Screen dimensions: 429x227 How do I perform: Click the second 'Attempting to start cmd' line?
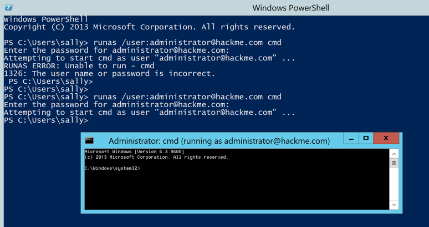tap(149, 112)
